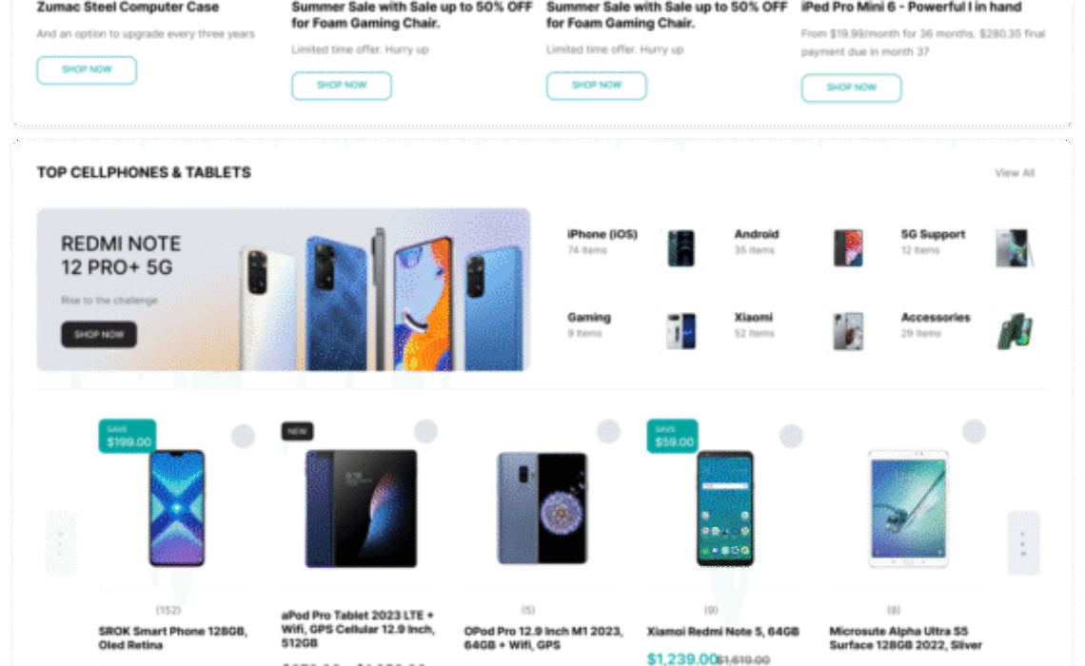This screenshot has height=666, width=1085.
Task: Click Shop Now under iPed Pro Mini 6
Action: 851,88
